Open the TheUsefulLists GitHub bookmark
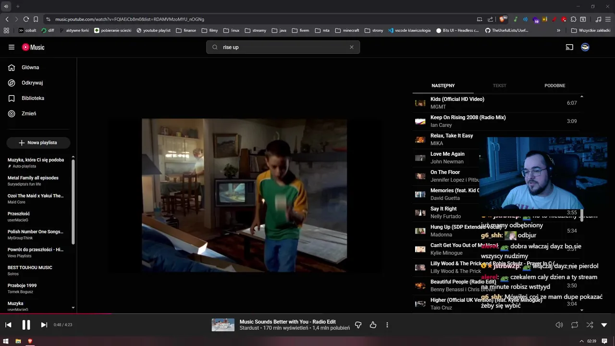 (x=507, y=30)
